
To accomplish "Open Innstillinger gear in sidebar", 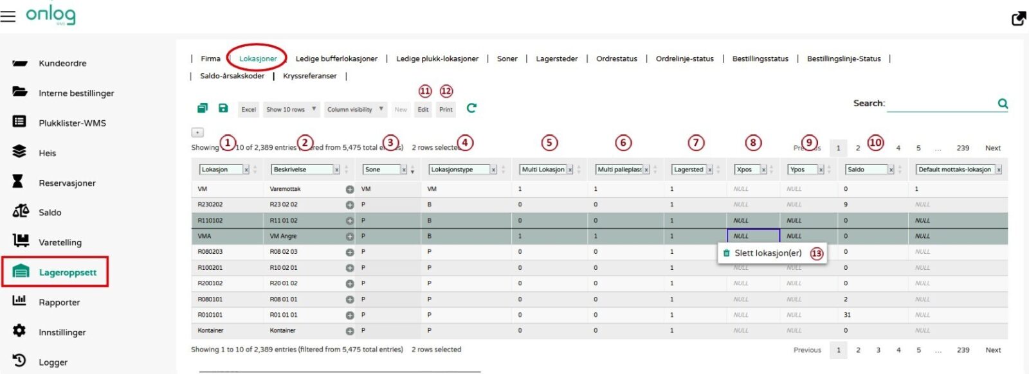I will pyautogui.click(x=20, y=331).
